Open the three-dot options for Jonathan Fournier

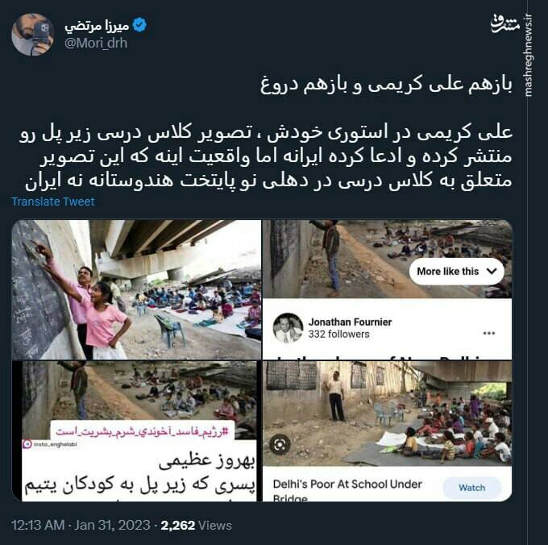coord(488,333)
